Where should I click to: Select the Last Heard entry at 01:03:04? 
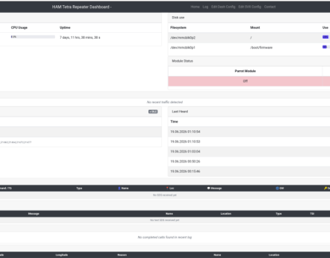(x=185, y=152)
